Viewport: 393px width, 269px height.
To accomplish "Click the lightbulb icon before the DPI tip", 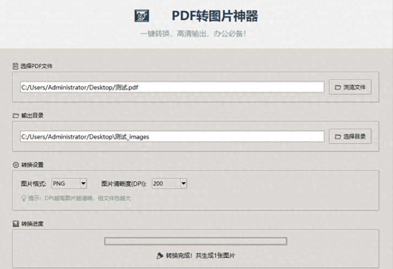I will (24, 198).
